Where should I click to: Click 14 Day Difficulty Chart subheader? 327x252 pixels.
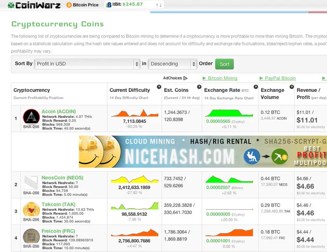point(129,98)
